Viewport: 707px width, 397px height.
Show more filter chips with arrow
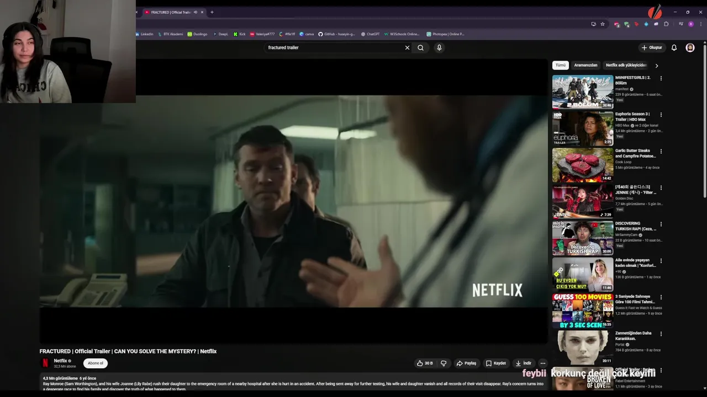coord(656,66)
